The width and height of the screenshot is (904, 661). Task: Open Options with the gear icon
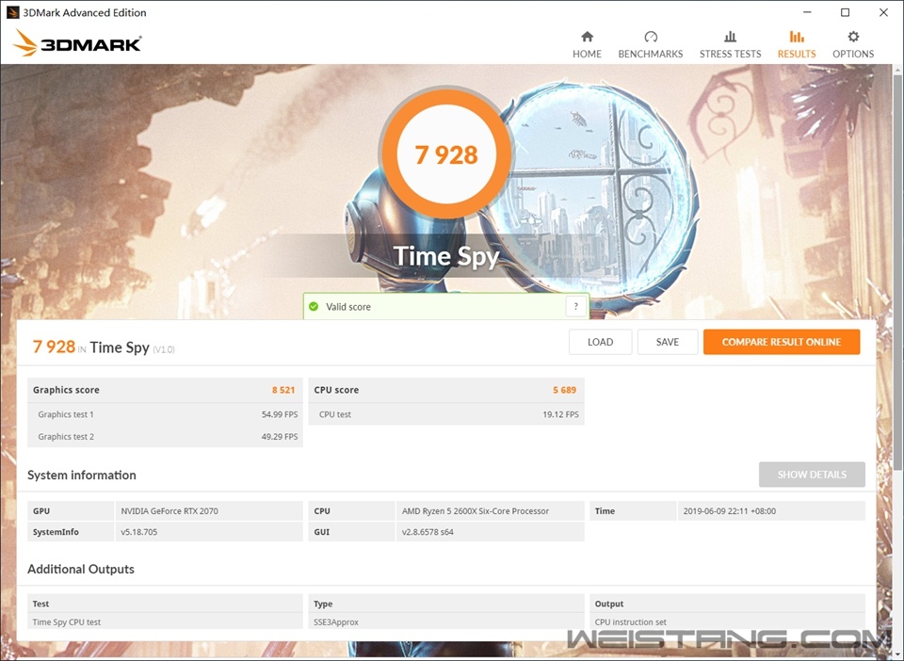pyautogui.click(x=853, y=38)
